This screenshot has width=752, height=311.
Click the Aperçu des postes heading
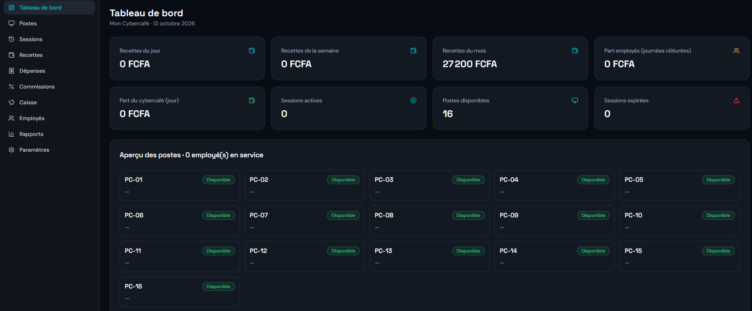pyautogui.click(x=191, y=155)
